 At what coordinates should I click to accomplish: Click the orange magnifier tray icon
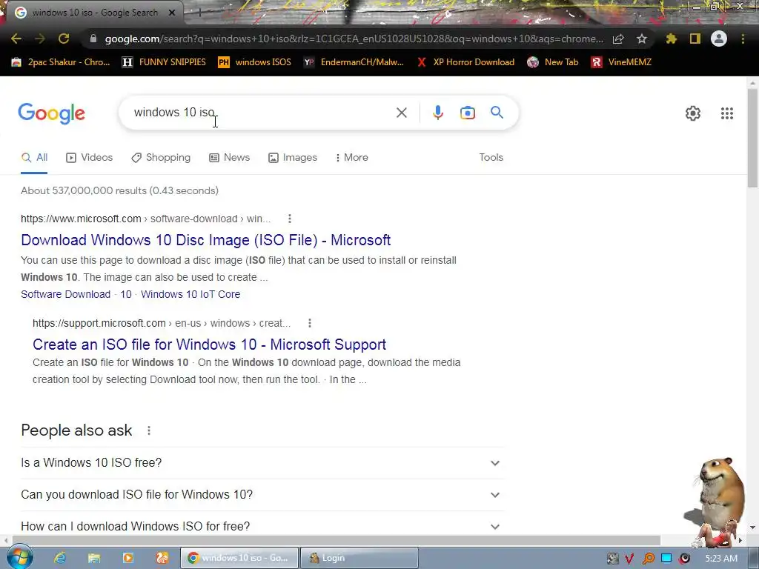coord(648,559)
